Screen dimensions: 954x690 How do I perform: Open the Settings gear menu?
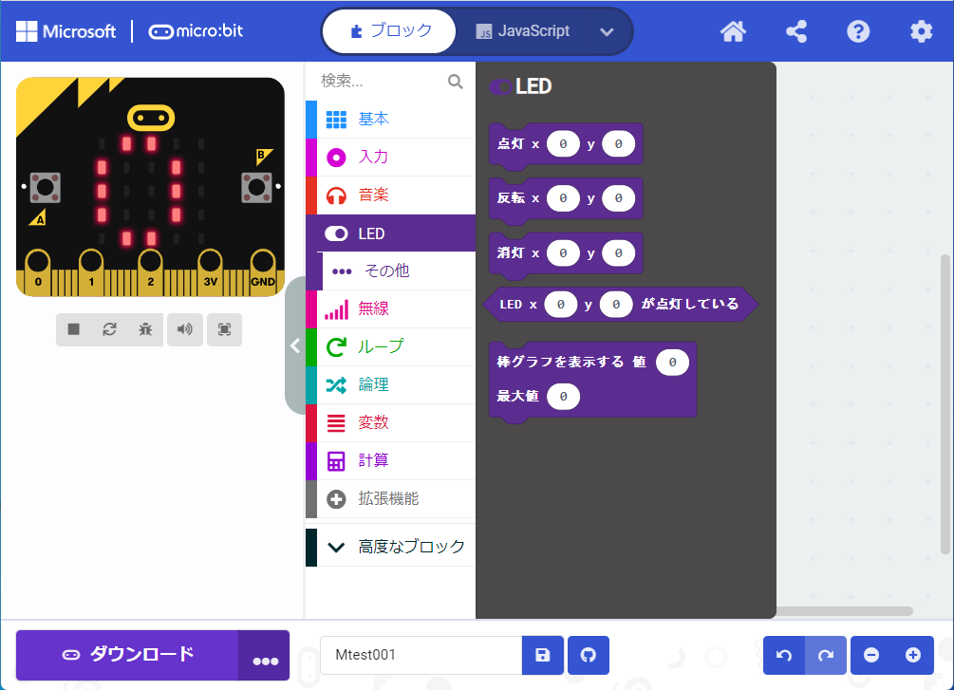click(921, 31)
